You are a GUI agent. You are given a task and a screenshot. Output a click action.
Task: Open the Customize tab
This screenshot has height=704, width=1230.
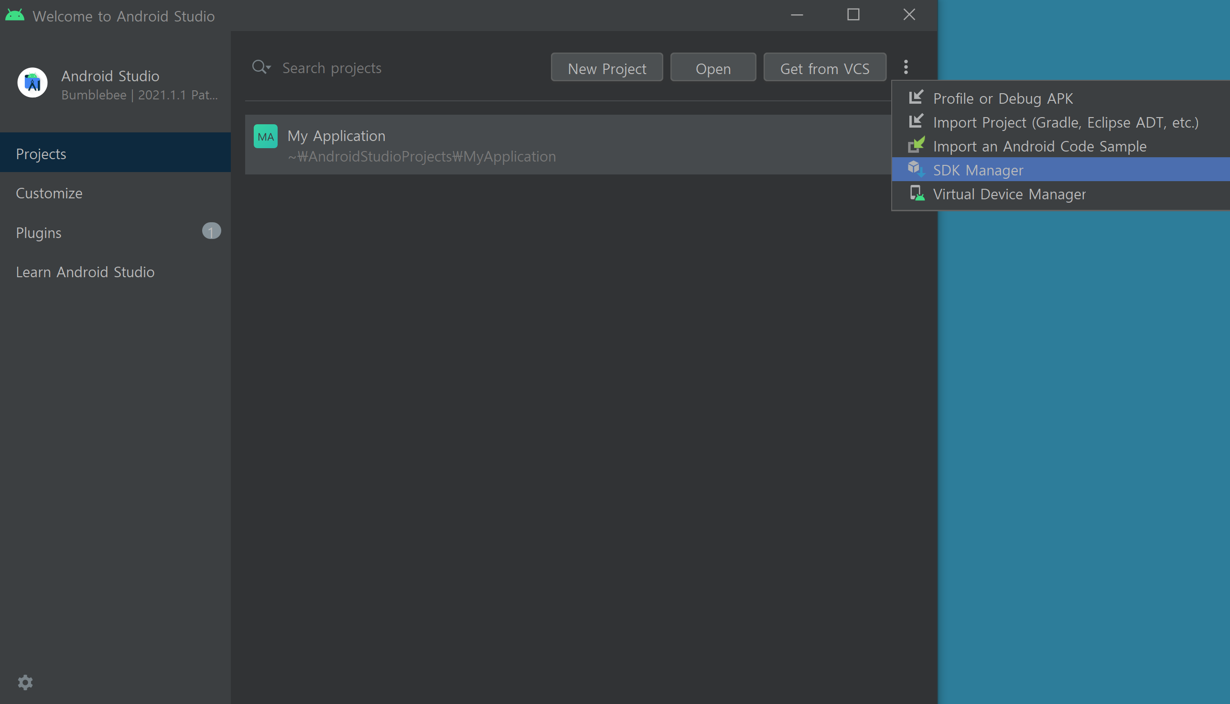[x=49, y=193]
